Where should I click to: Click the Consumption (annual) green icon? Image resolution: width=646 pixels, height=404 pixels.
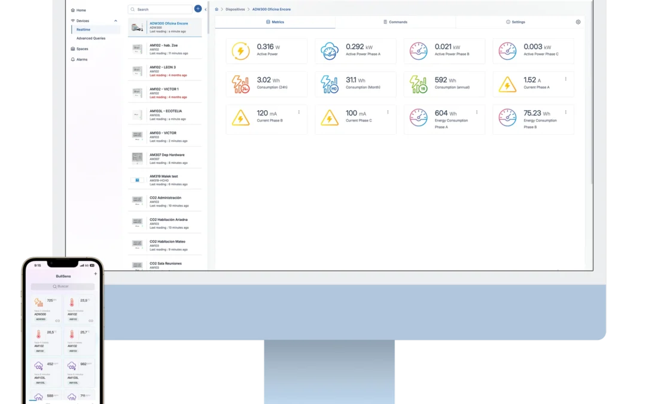[x=419, y=84]
